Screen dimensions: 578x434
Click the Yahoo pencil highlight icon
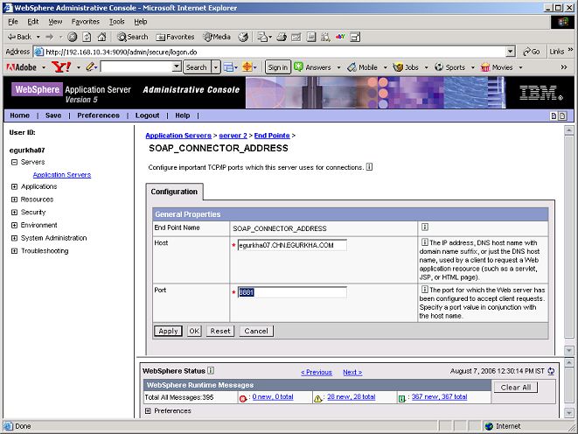coord(91,67)
